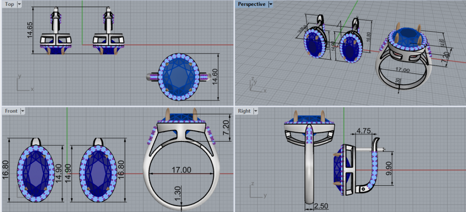Activate the Perspective viewport title label

coord(252,4)
